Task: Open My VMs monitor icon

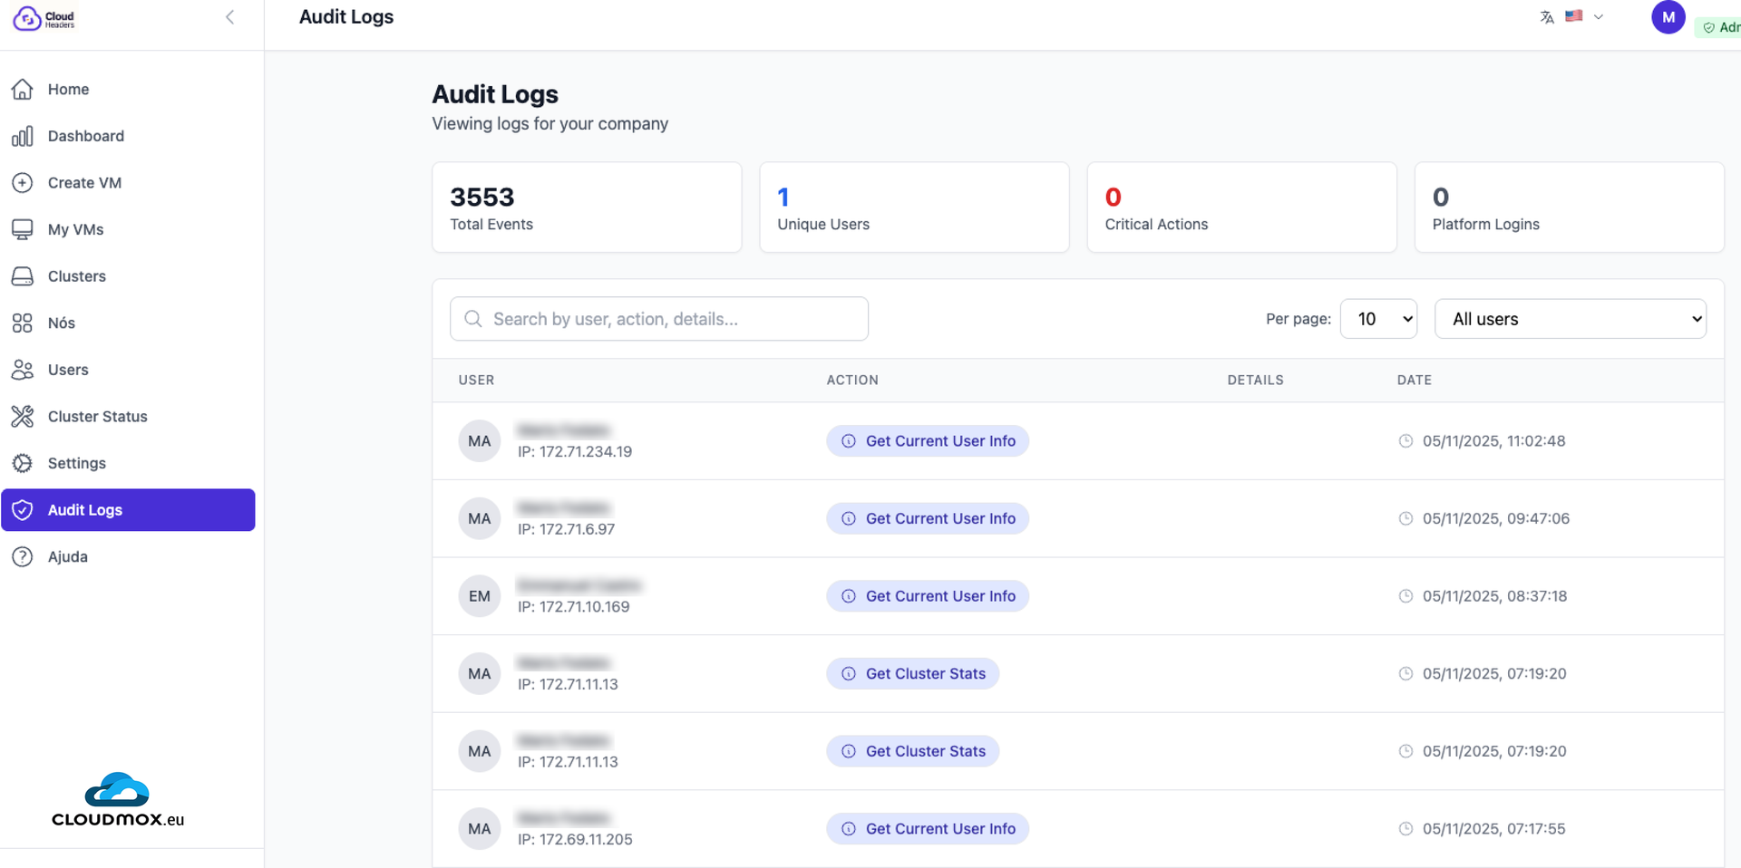Action: pyautogui.click(x=23, y=229)
